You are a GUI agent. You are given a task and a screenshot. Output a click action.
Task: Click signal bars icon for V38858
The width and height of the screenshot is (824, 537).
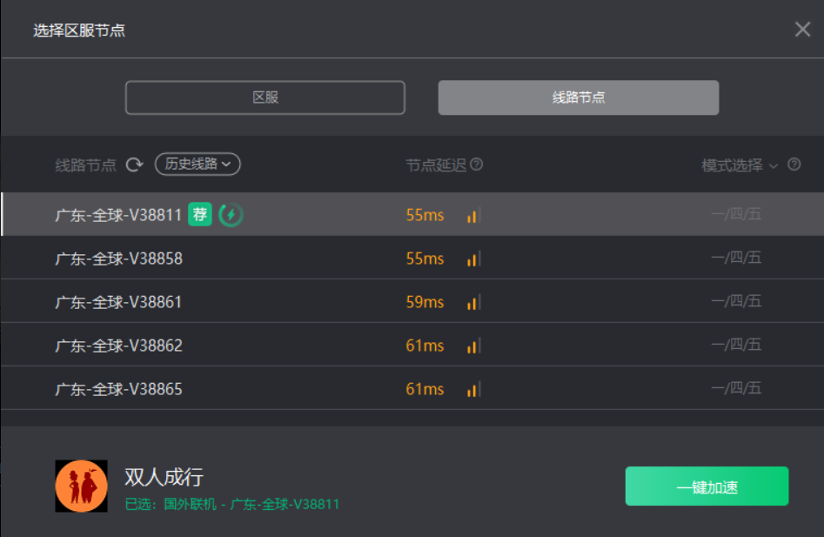(x=473, y=258)
